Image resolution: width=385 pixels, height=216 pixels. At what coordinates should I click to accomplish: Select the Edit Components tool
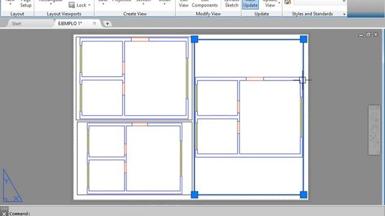(205, 4)
